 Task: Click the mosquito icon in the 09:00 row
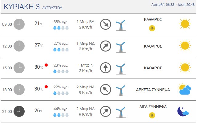[x=152, y=28]
